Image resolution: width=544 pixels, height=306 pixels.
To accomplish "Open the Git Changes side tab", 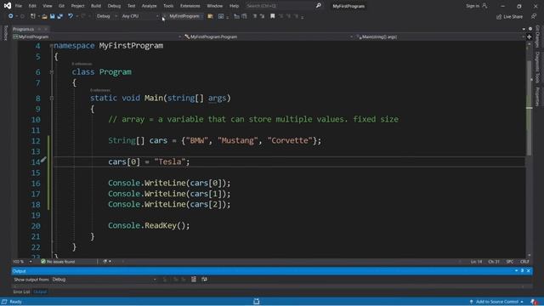I will [537, 36].
